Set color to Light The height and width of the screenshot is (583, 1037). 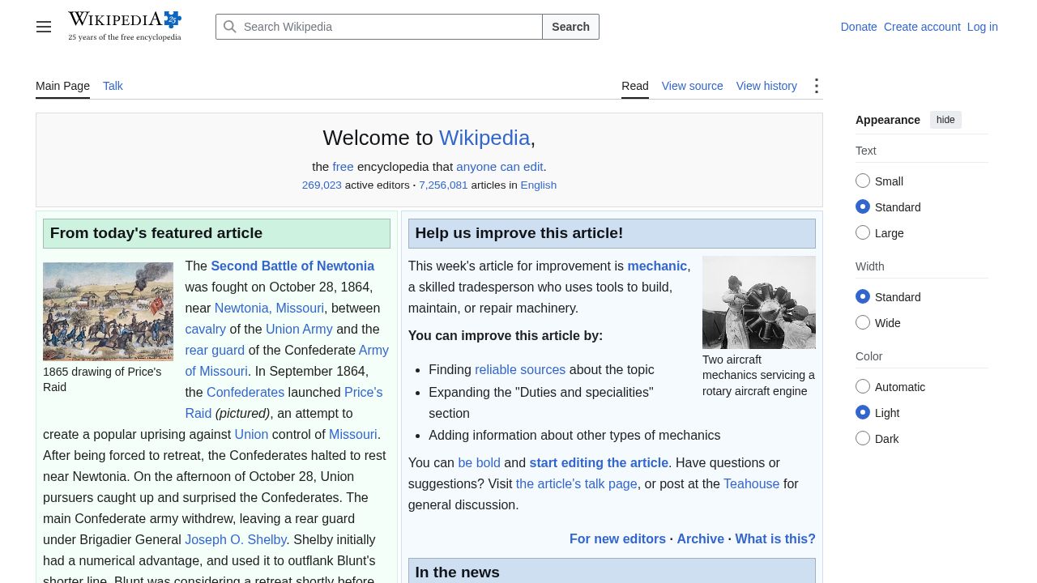863,413
